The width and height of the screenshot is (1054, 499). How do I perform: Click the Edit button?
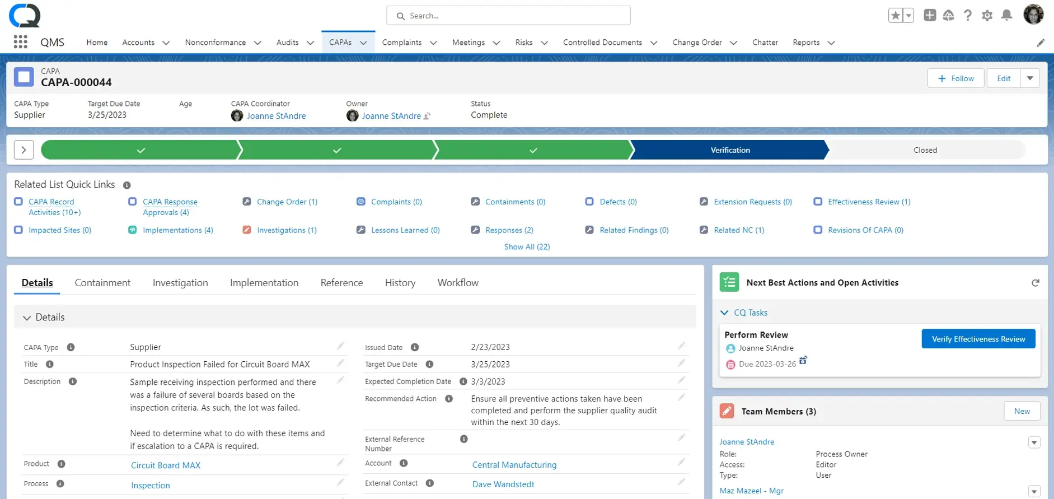(1004, 78)
